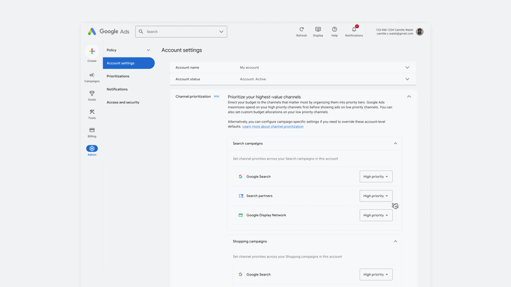Click the account email text
The height and width of the screenshot is (287, 511).
pyautogui.click(x=395, y=34)
